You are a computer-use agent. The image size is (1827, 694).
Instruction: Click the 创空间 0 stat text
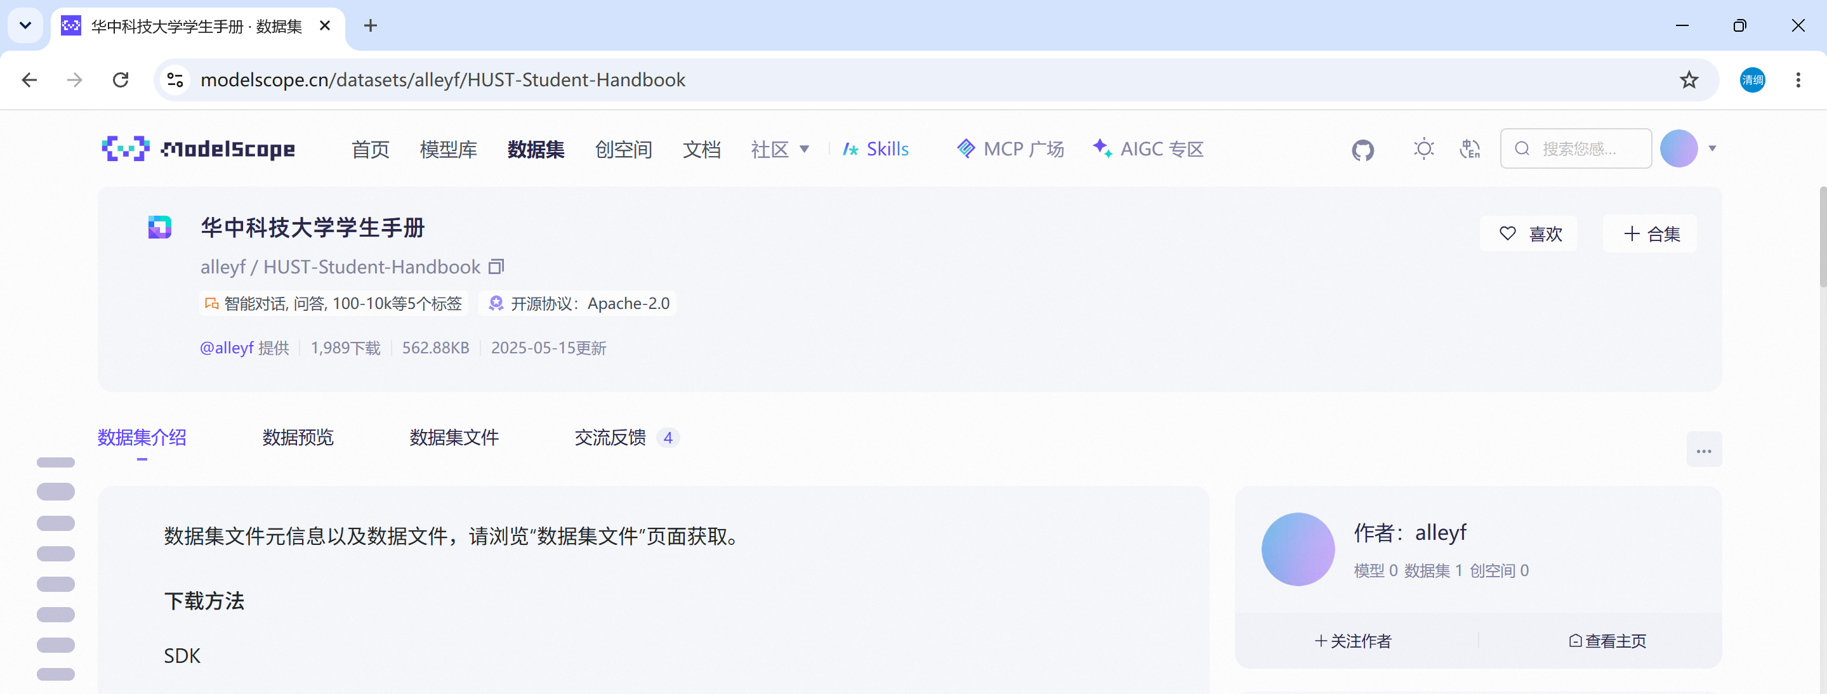coord(1499,571)
